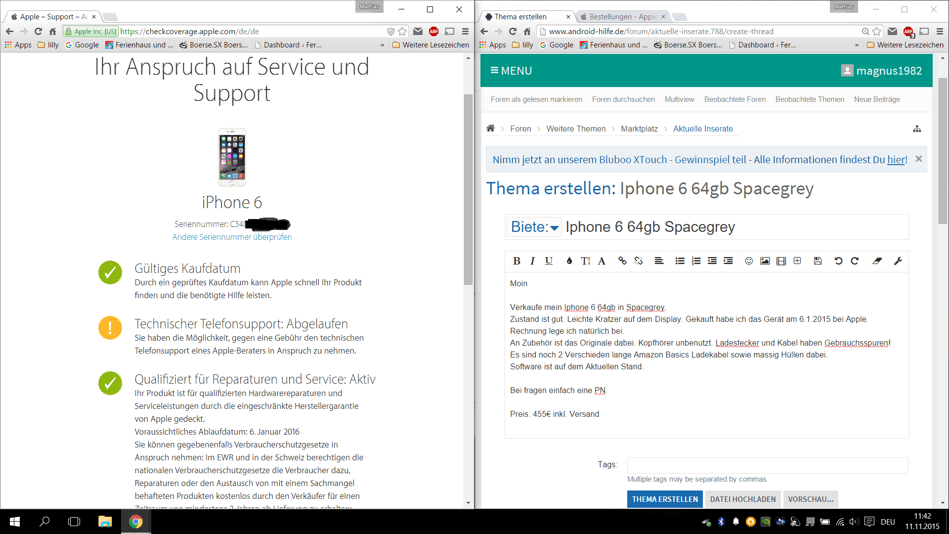The image size is (949, 534).
Task: Click the DATEI HOCHLADEN button
Action: tap(743, 499)
